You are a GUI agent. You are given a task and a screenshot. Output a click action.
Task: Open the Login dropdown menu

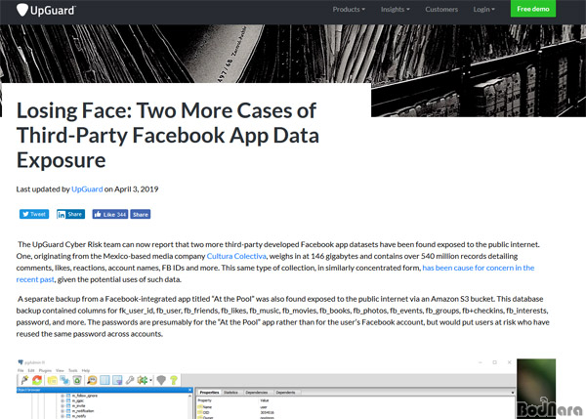[x=483, y=10]
